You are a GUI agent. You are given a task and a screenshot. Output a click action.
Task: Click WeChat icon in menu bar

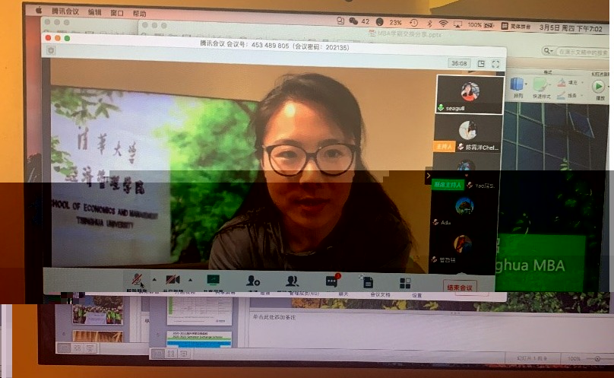(x=353, y=21)
